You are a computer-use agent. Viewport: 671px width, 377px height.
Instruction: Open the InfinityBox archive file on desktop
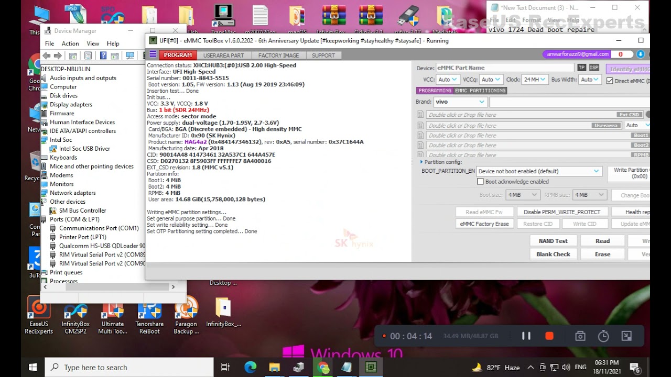click(223, 312)
